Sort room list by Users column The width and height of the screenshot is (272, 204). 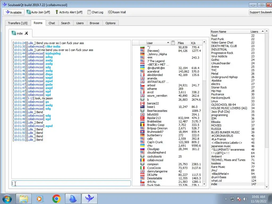click(257, 32)
